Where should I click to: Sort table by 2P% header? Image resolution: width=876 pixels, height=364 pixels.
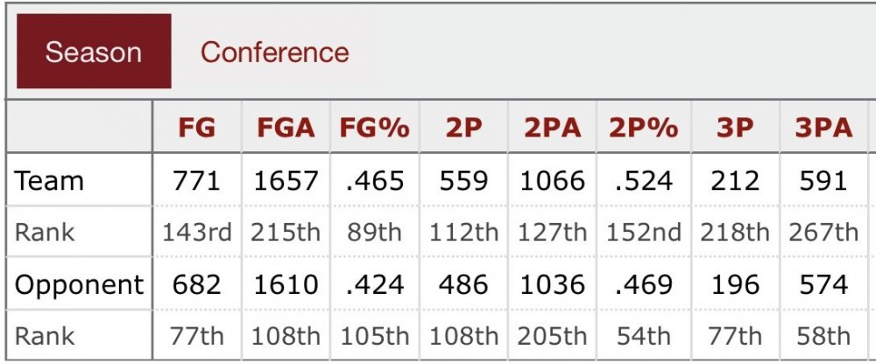tap(643, 128)
